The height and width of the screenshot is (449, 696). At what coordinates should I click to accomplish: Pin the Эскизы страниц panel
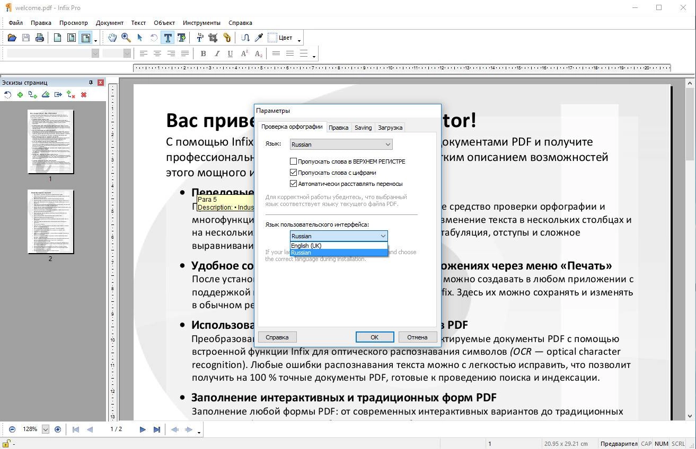(x=91, y=83)
